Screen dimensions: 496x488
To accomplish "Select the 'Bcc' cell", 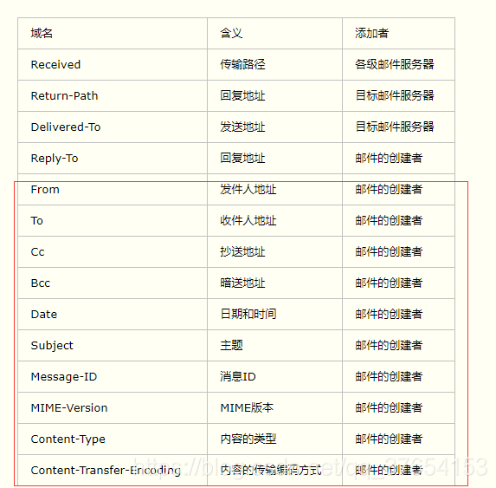I will pyautogui.click(x=113, y=283).
